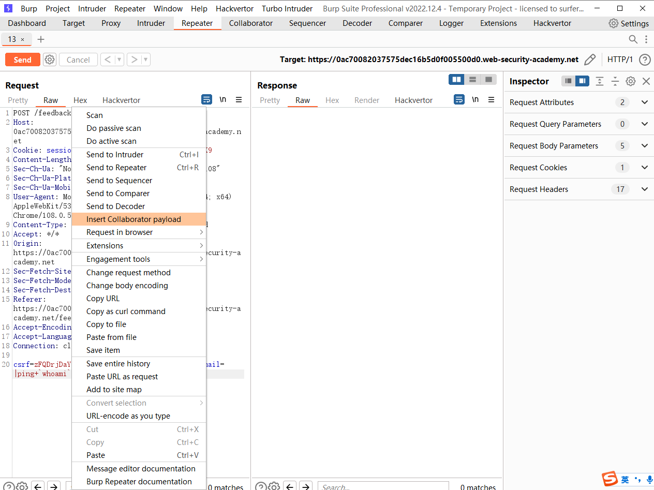The width and height of the screenshot is (654, 490).
Task: Switch Inspector to right-docked layout
Action: pyautogui.click(x=583, y=81)
